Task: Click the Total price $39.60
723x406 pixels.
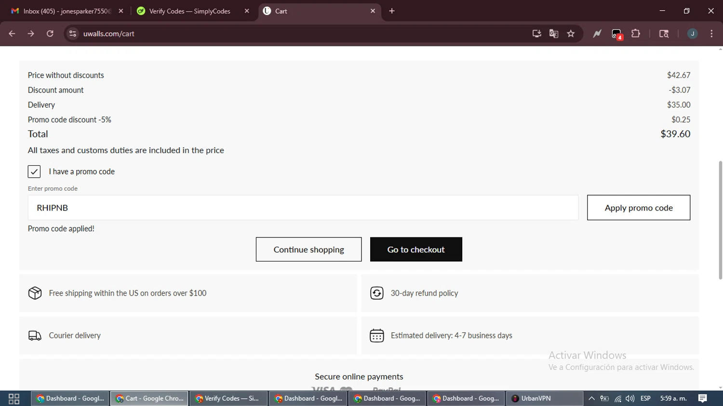Action: 675,134
